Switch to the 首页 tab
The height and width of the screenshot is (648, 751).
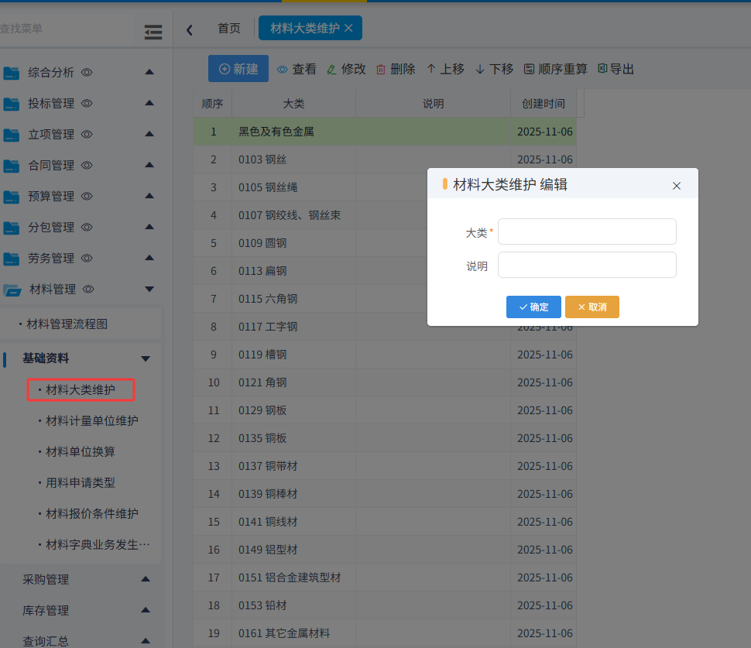[x=229, y=28]
